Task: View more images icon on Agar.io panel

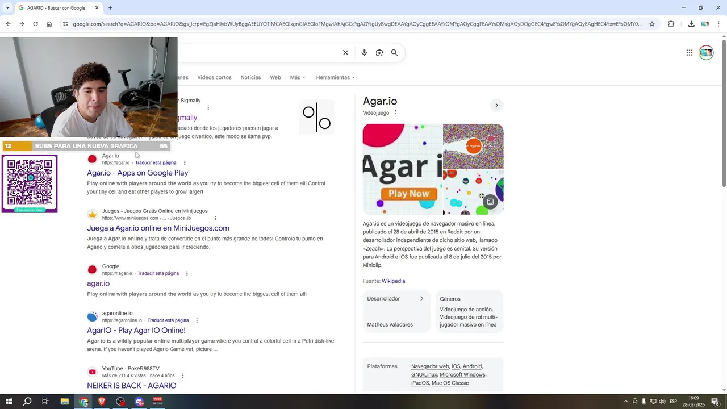Action: (490, 202)
